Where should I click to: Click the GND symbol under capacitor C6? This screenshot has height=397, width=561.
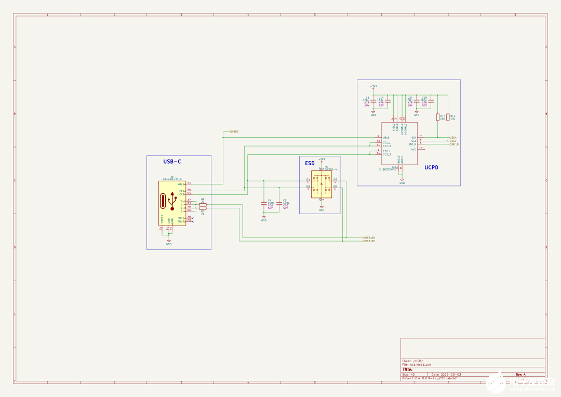(373, 113)
